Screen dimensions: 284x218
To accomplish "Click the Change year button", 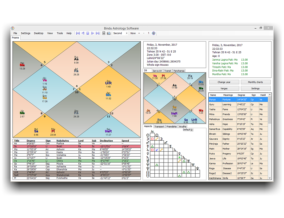I will click(x=224, y=82).
